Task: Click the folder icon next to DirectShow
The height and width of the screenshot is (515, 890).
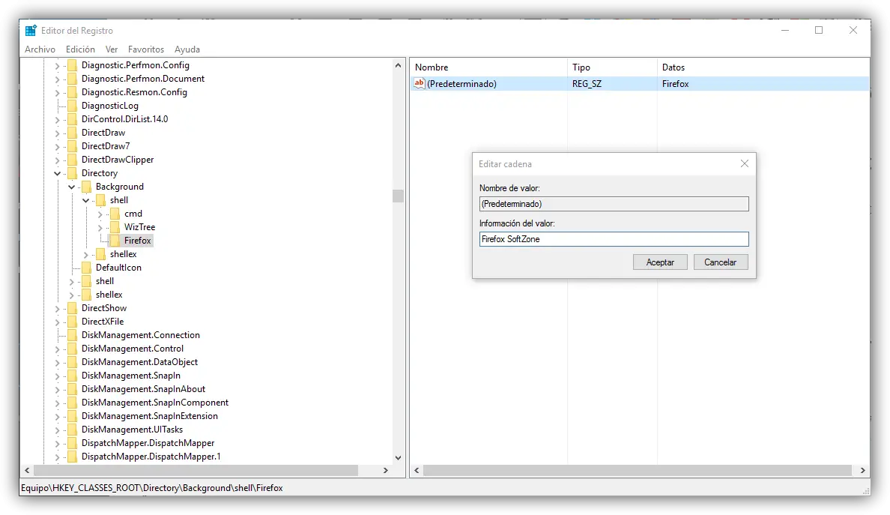Action: (72, 308)
